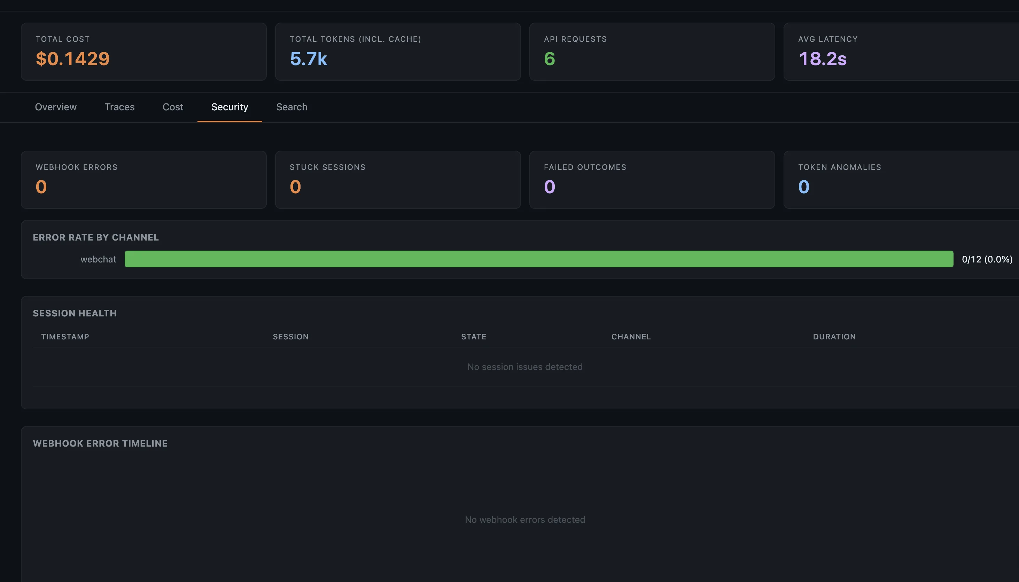
Task: Open the Traces tab
Action: point(119,107)
